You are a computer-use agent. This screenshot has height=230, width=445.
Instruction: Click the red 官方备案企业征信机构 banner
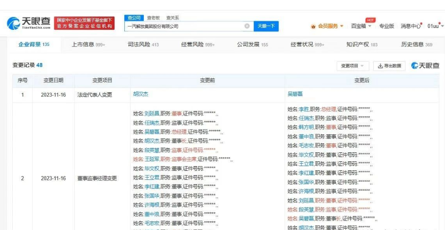pyautogui.click(x=84, y=23)
